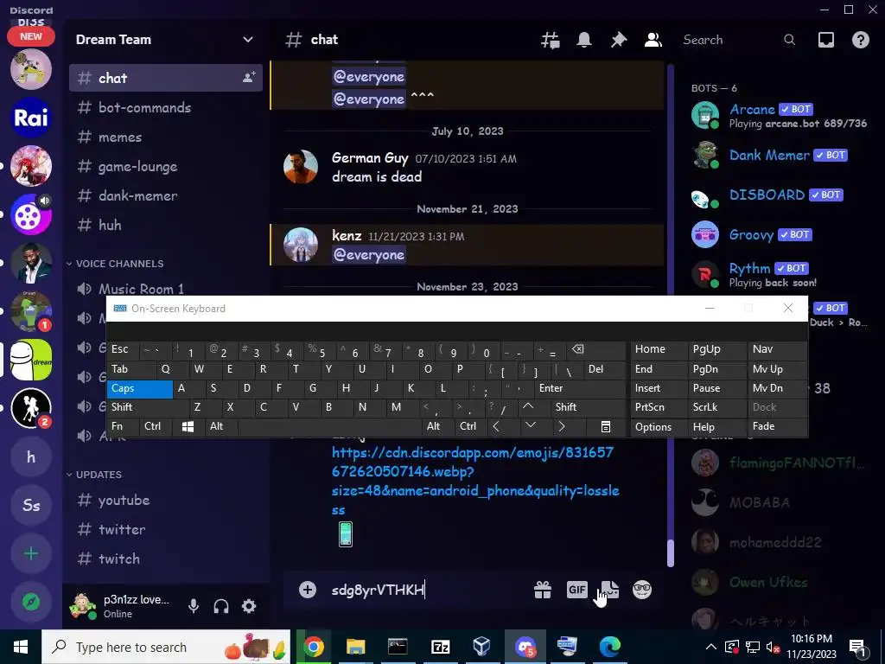Click Windows key on On-Screen Keyboard

coord(188,426)
